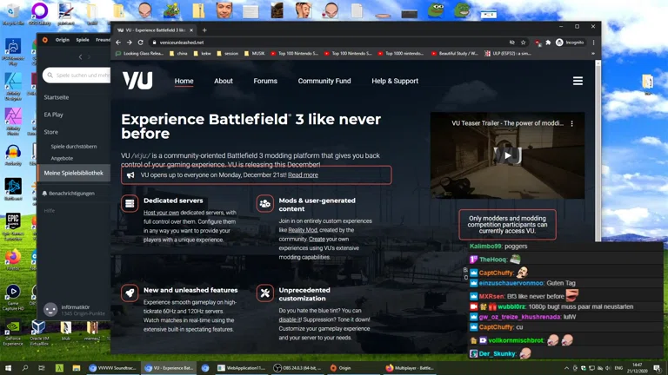Click the Chrome address bar
This screenshot has height=375, width=668.
[x=332, y=43]
